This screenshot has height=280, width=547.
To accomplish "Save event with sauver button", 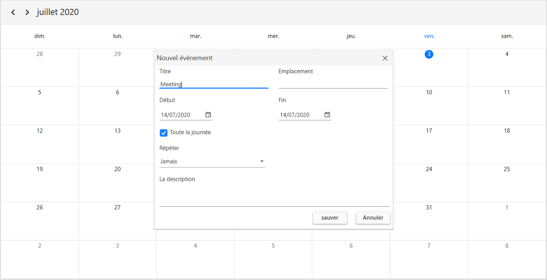I will pyautogui.click(x=330, y=218).
